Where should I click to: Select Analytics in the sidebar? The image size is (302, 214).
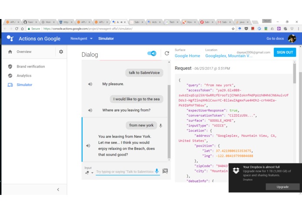tap(24, 76)
